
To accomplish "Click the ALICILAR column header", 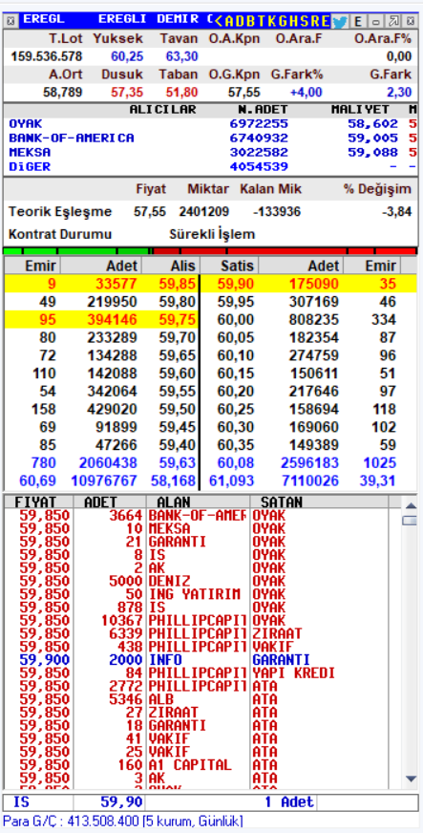I will [x=162, y=110].
